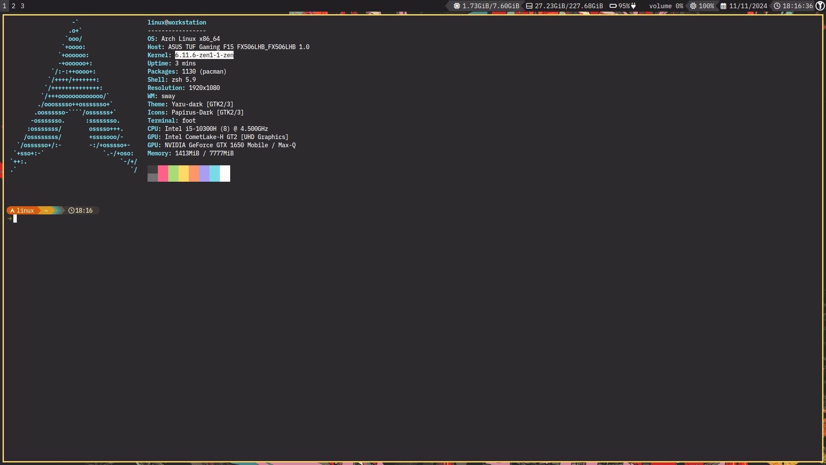Click the battery icon showing 95%
The width and height of the screenshot is (826, 465).
click(x=613, y=6)
